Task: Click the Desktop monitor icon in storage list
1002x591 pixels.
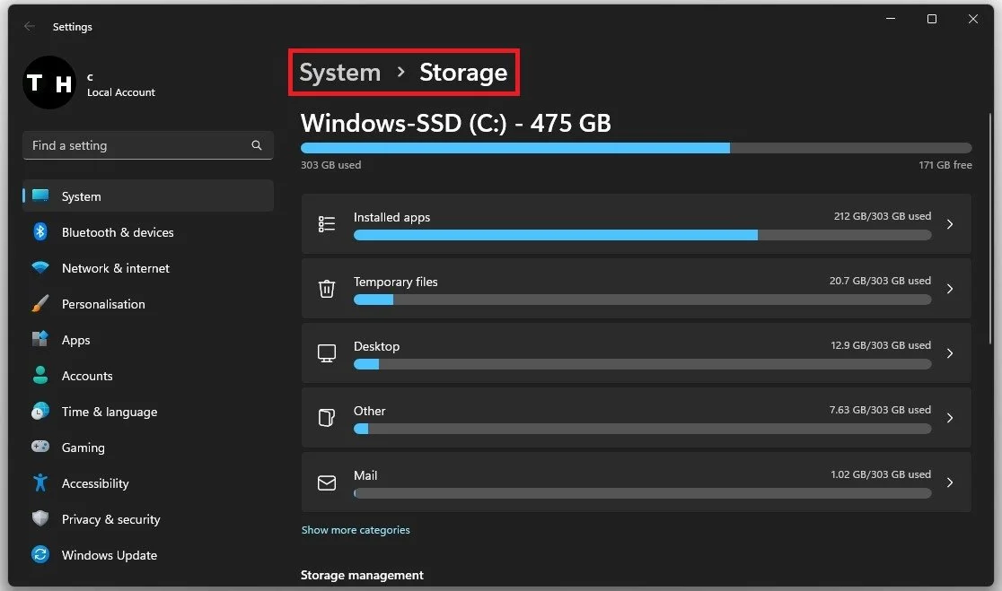Action: [x=327, y=353]
